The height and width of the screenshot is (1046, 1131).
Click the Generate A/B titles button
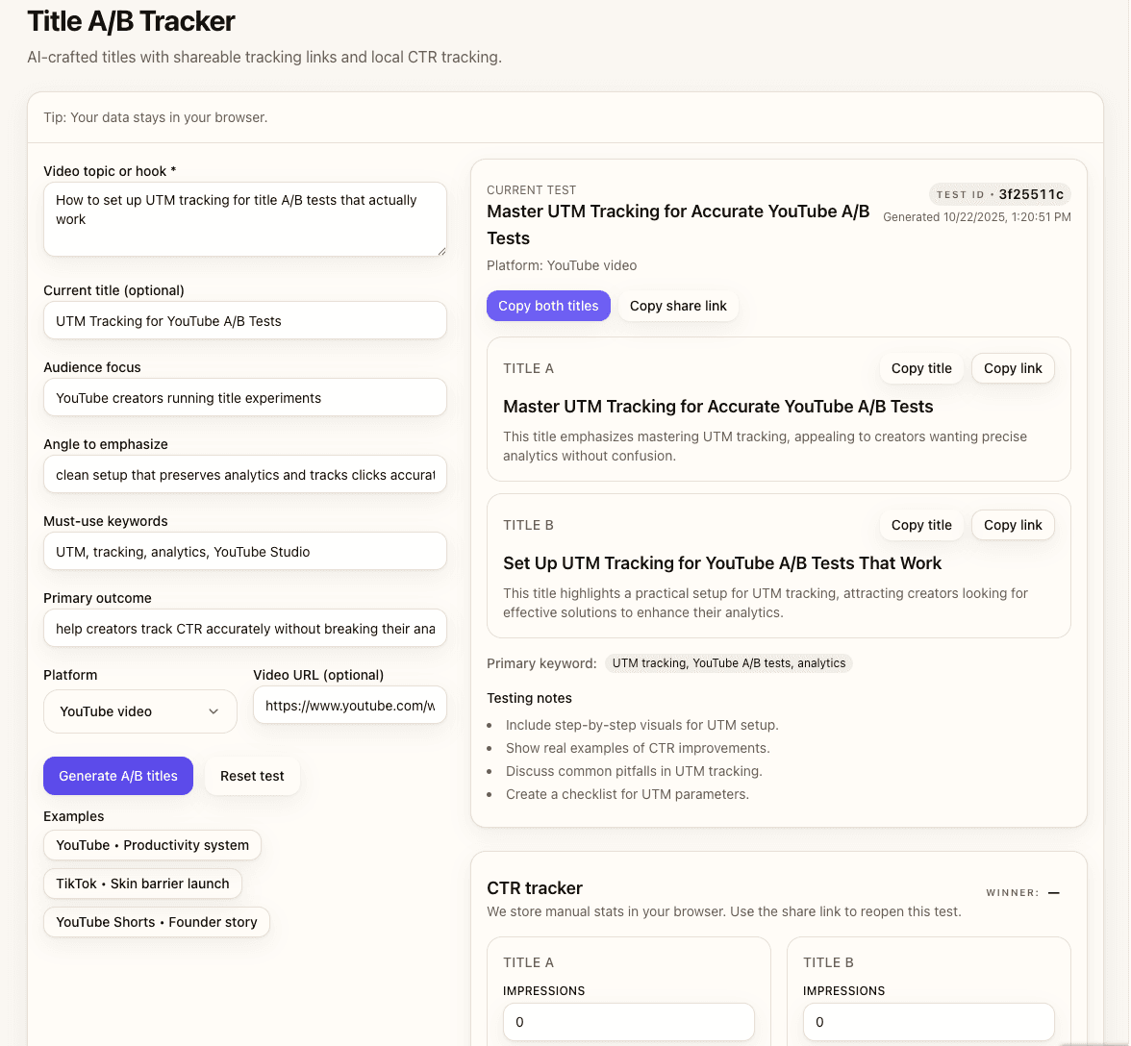117,776
